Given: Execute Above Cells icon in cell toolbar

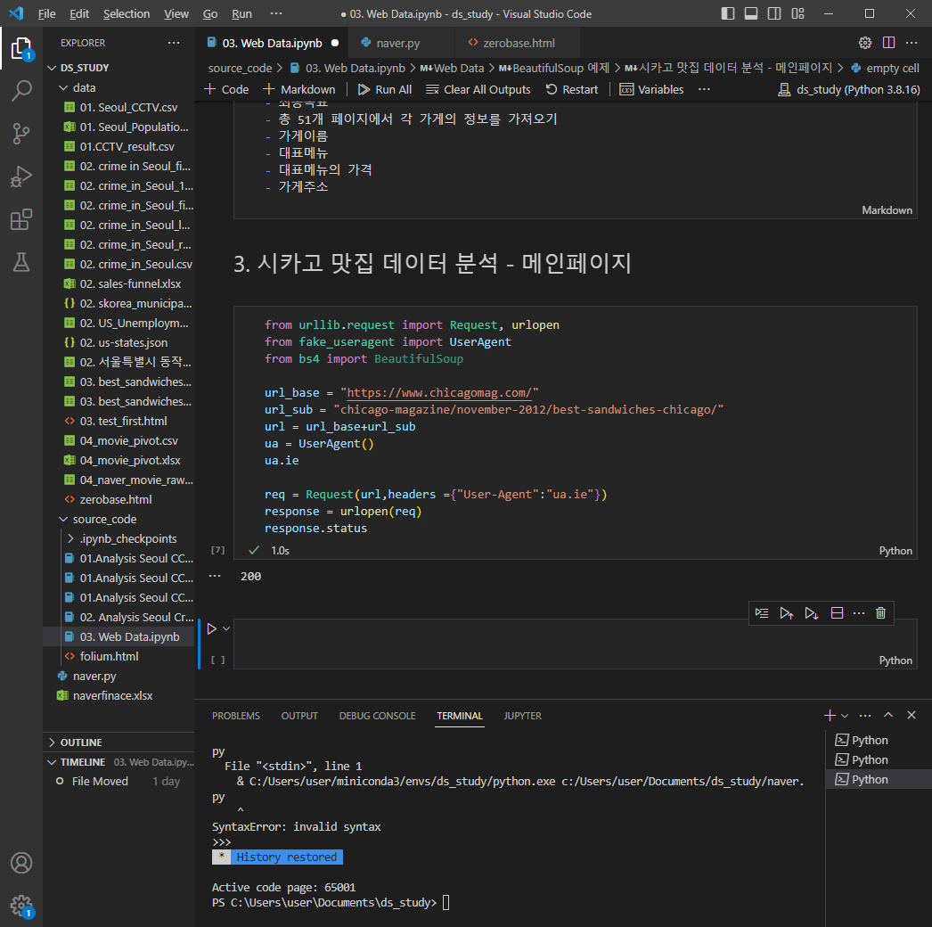Looking at the screenshot, I should [x=787, y=613].
